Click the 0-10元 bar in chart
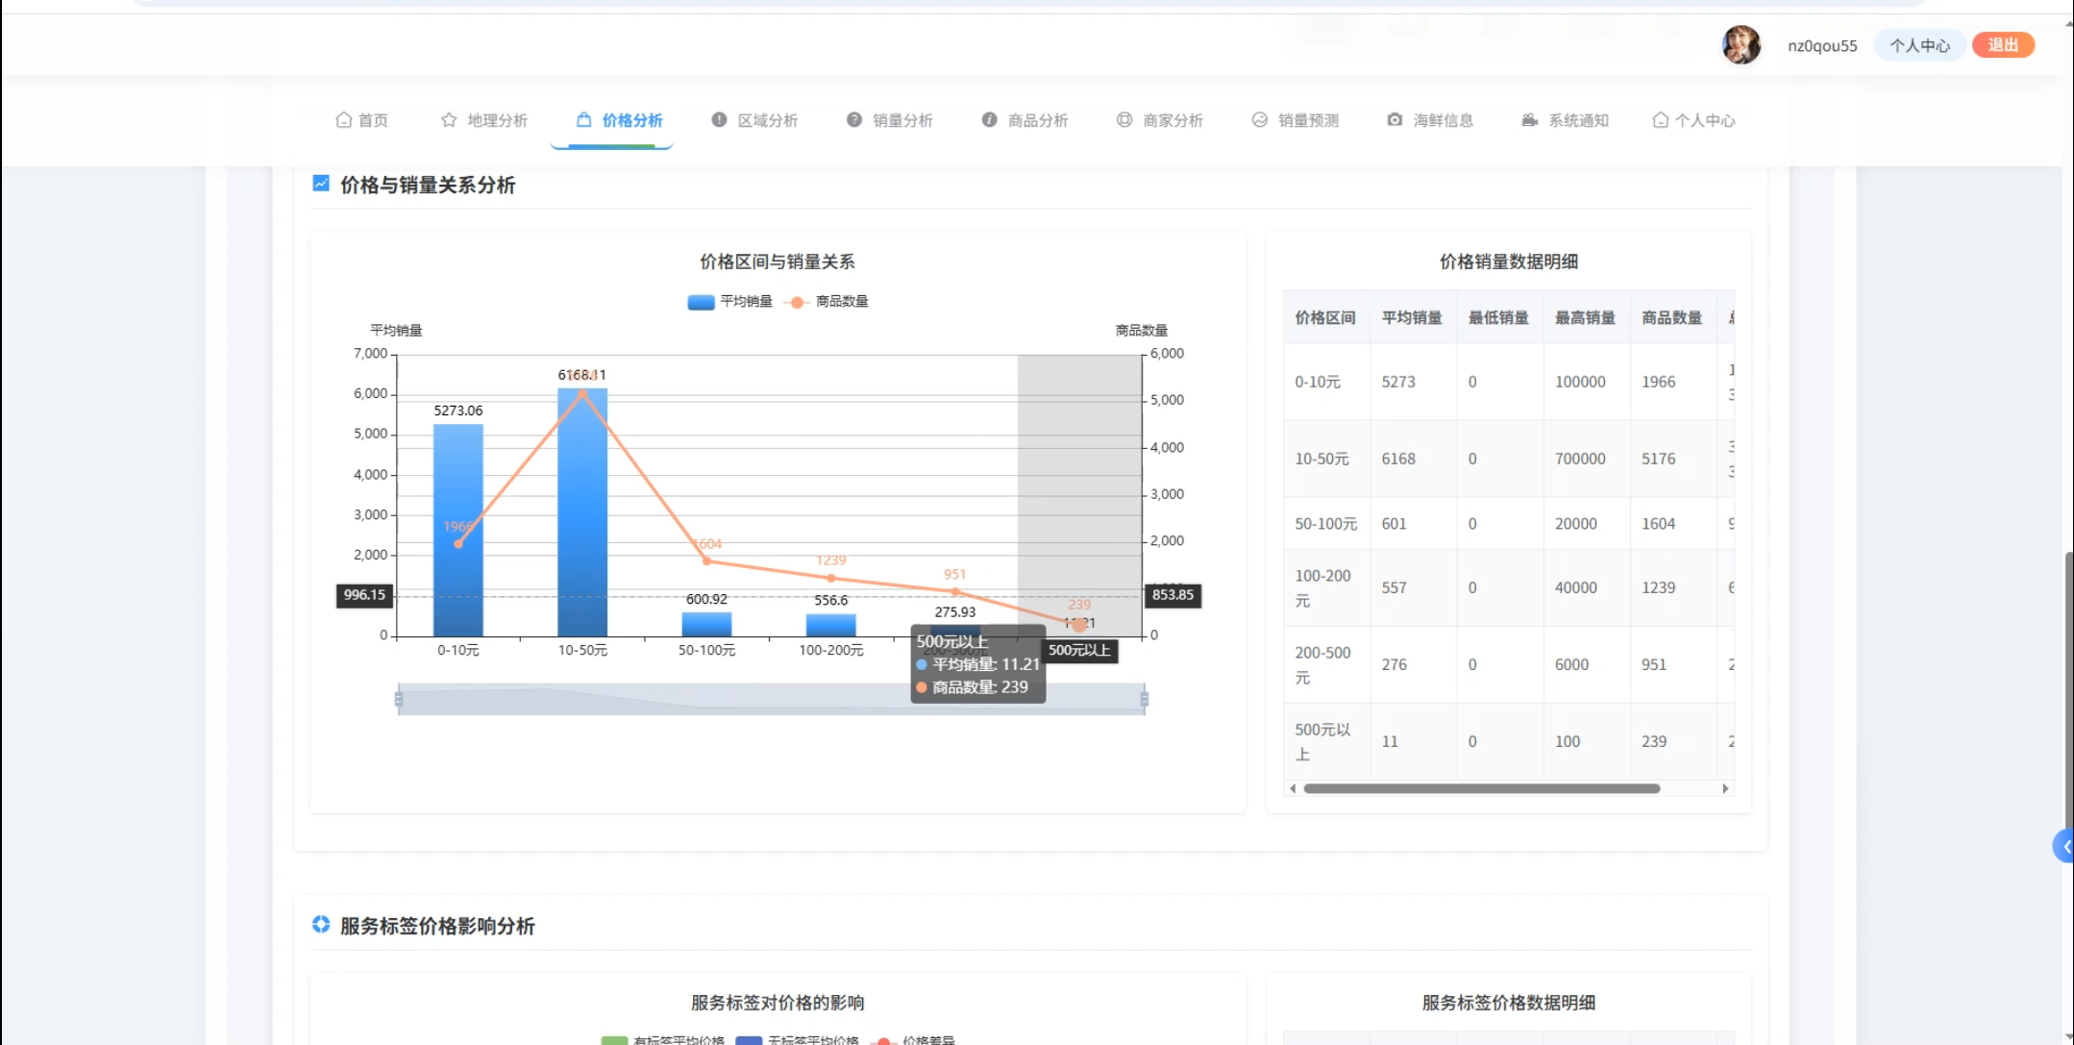The width and height of the screenshot is (2074, 1045). point(458,530)
